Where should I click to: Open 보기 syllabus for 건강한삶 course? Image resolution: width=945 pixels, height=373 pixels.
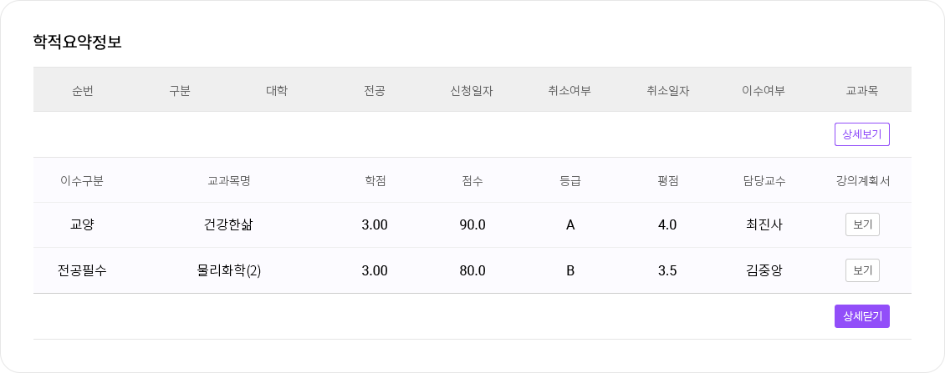pyautogui.click(x=862, y=224)
